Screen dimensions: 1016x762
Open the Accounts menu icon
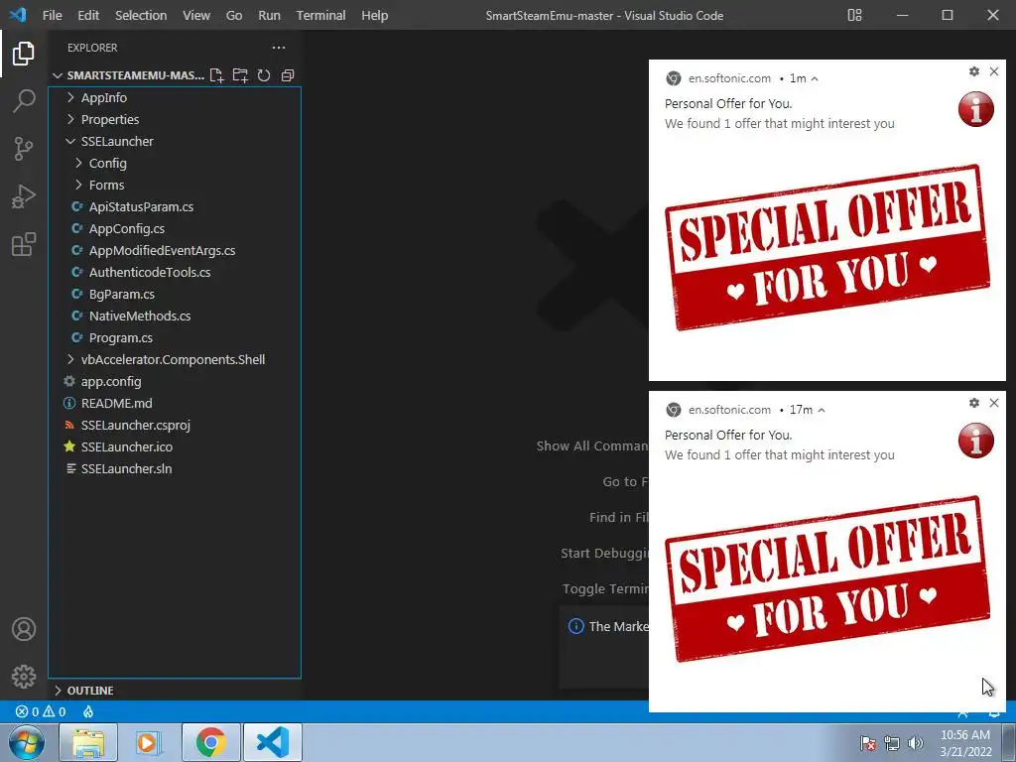24,629
